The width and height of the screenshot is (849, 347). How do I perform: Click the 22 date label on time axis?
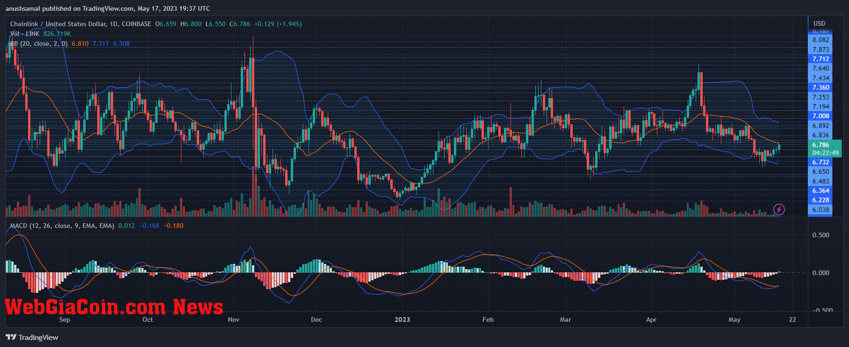click(x=792, y=319)
